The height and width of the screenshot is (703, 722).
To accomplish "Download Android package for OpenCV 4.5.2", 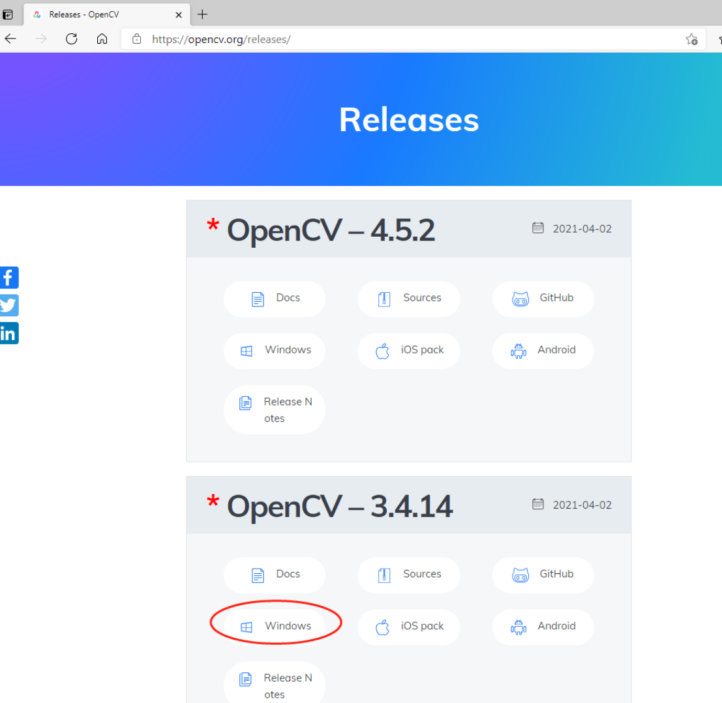I will point(543,351).
